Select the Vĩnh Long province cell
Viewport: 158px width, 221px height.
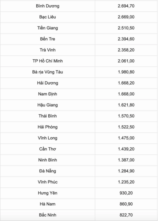coord(47,138)
